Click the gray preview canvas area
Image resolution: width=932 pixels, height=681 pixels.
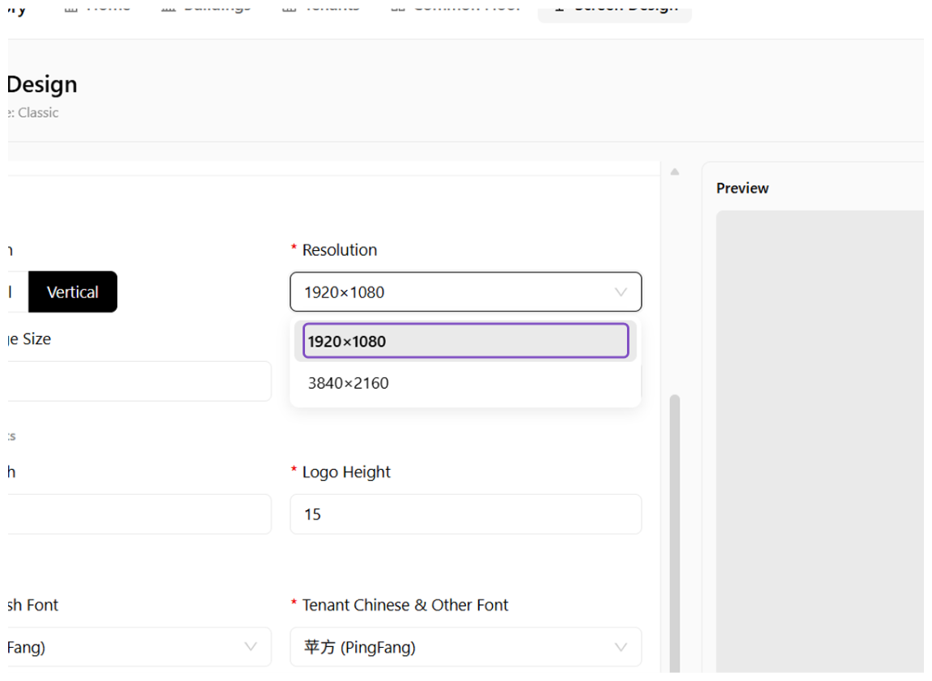820,441
